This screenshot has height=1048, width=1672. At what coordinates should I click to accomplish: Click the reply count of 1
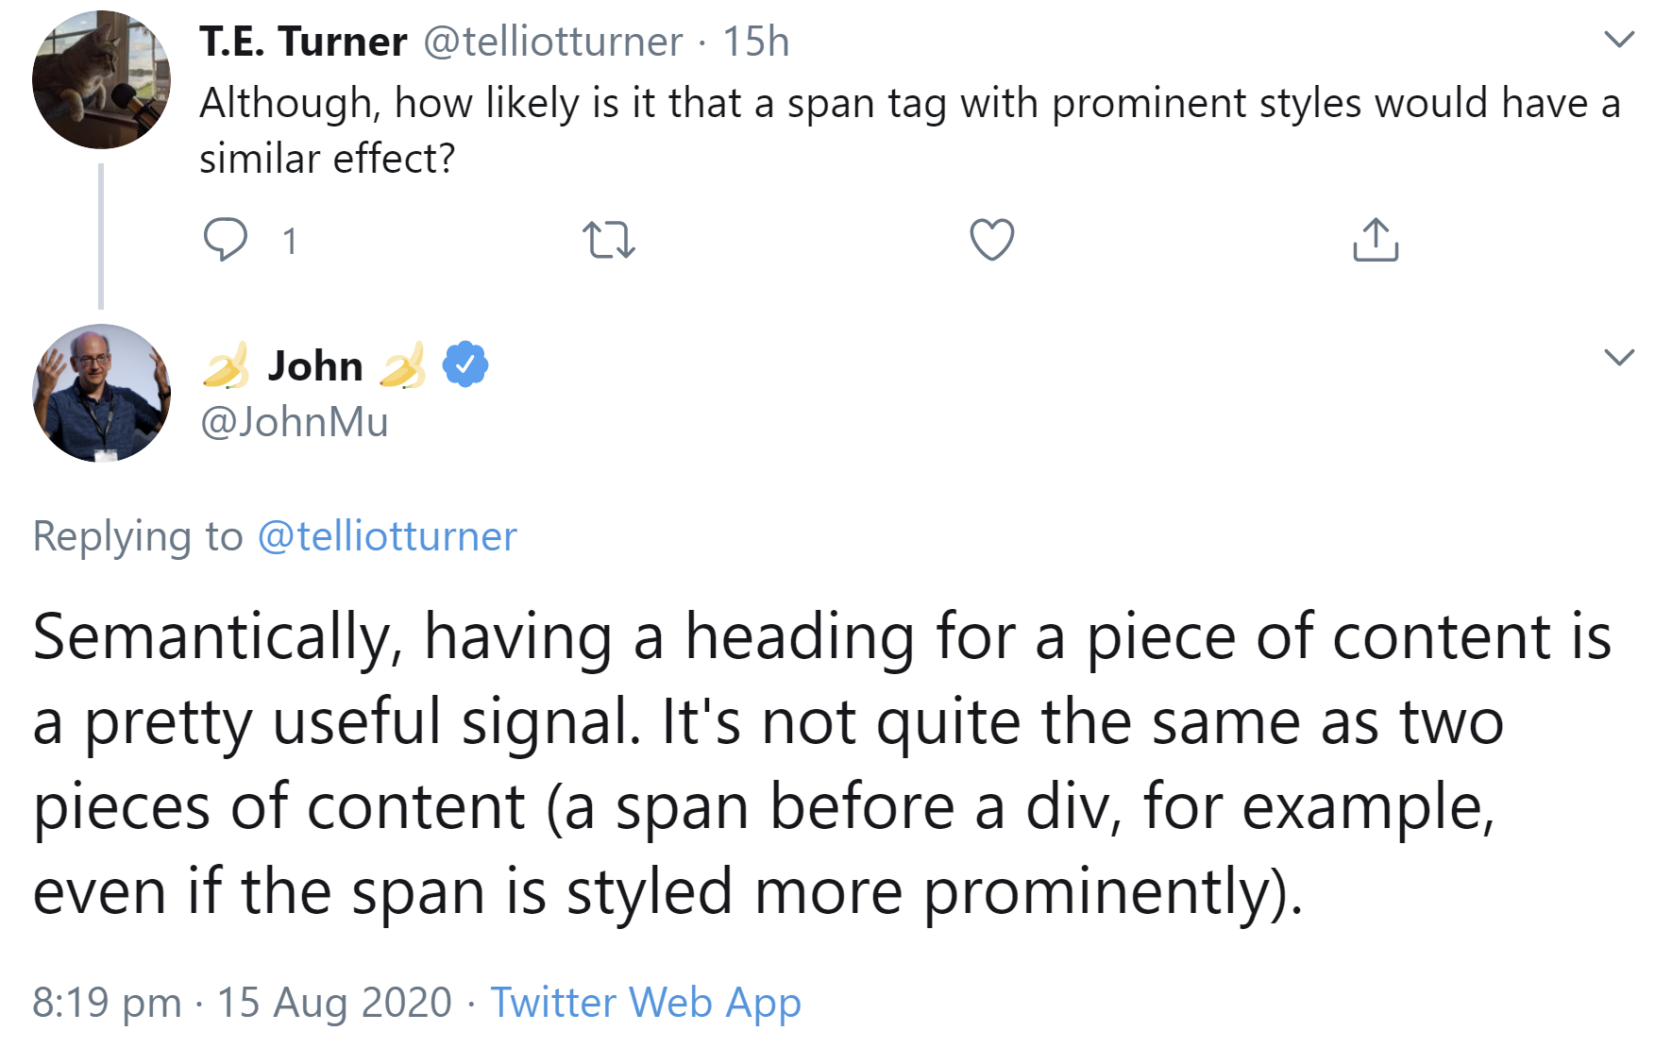tap(289, 242)
